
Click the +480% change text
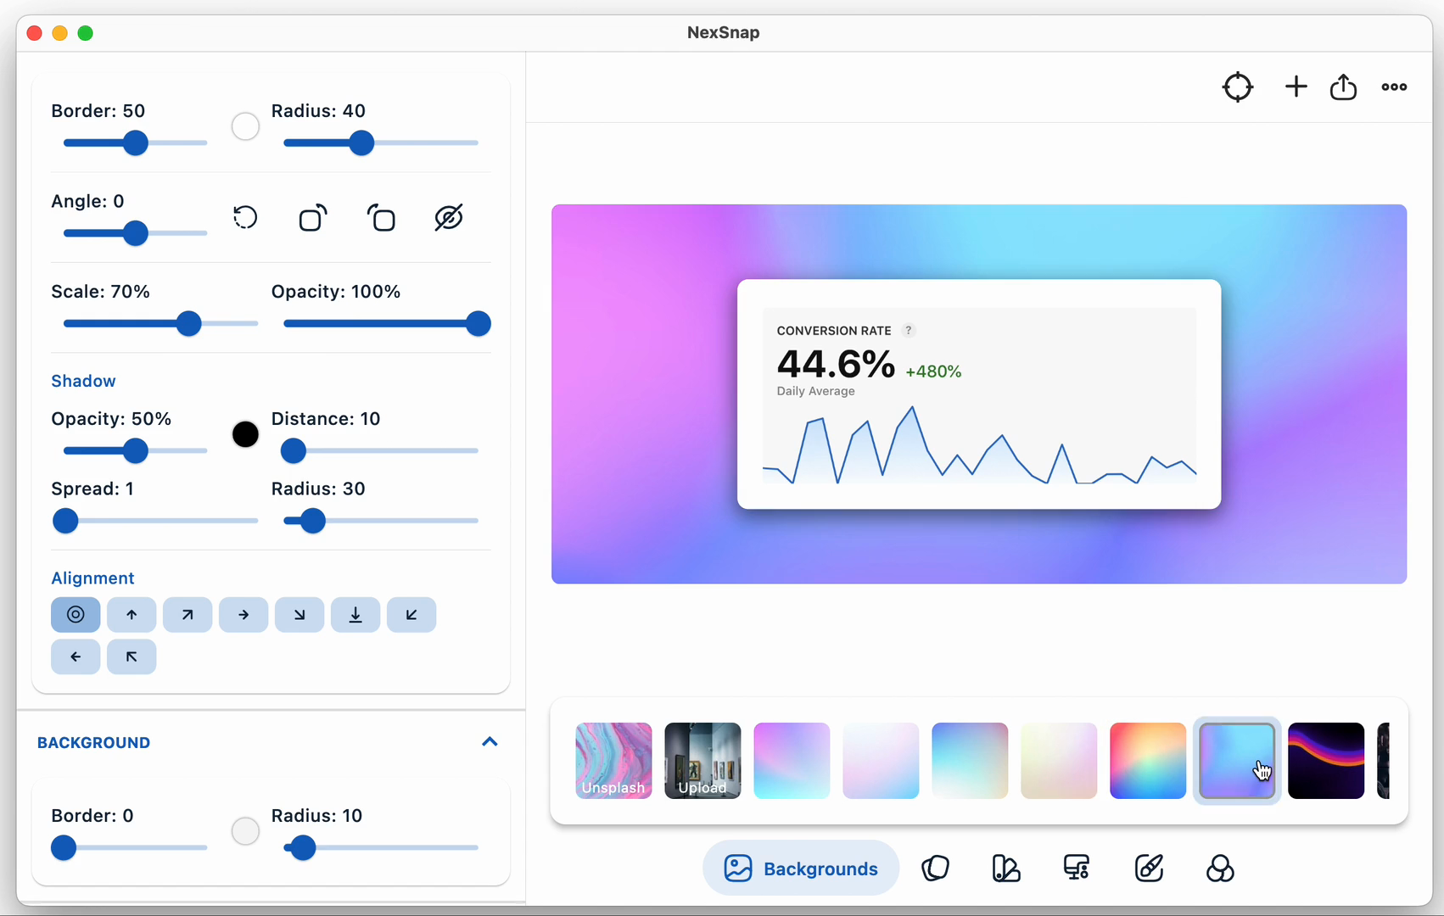(933, 371)
